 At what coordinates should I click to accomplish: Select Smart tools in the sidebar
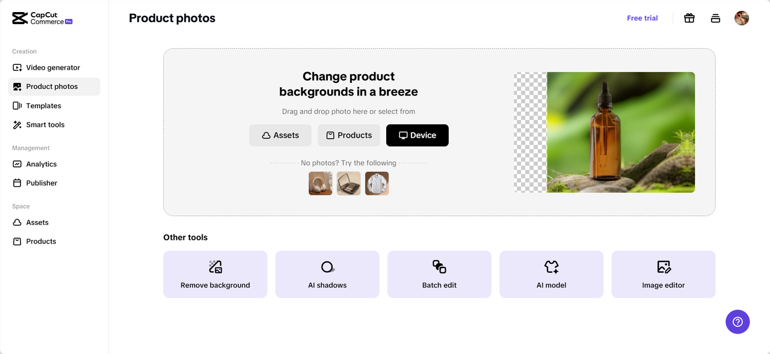coord(45,125)
